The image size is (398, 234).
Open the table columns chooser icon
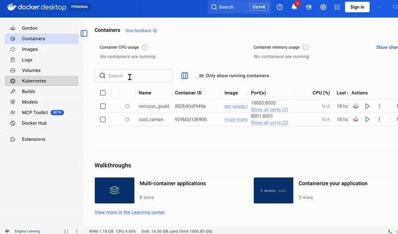point(185,76)
